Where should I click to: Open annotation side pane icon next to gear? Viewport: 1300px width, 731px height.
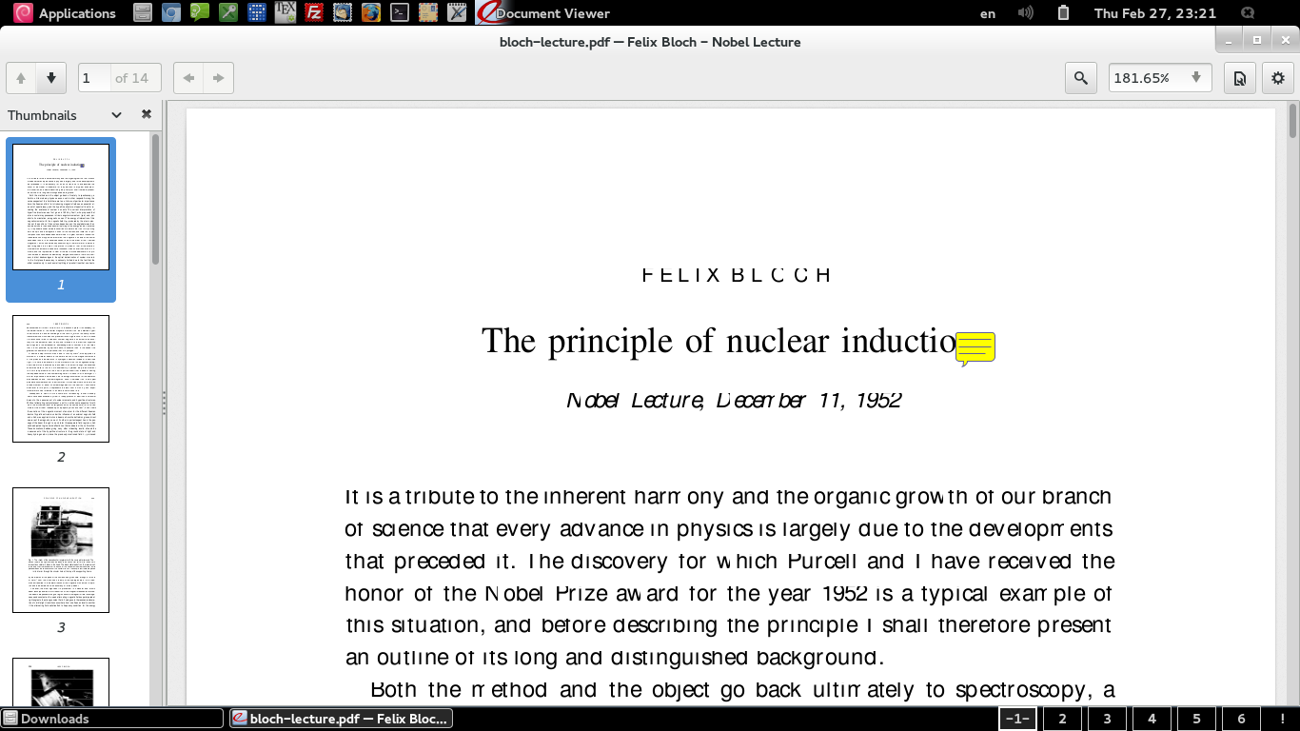click(1239, 77)
